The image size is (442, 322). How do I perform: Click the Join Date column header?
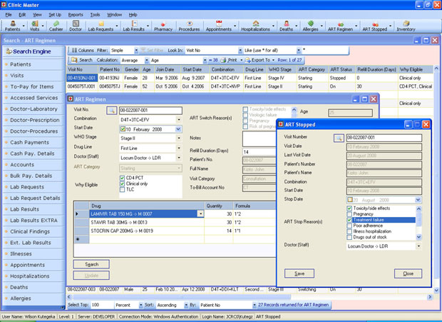click(x=168, y=69)
